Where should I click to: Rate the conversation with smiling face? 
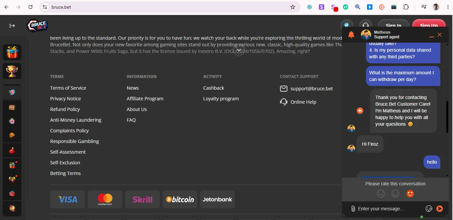click(x=395, y=194)
